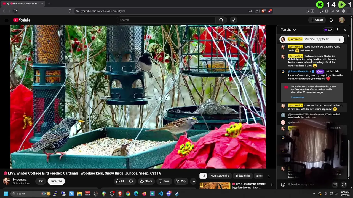
Task: Open the Brave main menu
Action: pyautogui.click(x=349, y=11)
